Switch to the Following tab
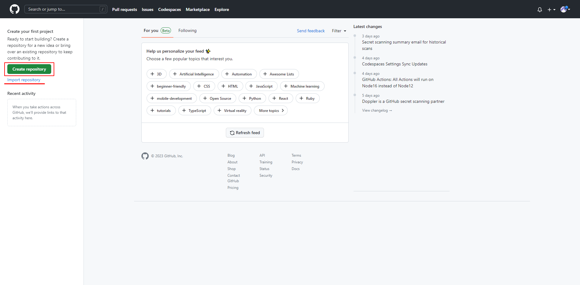This screenshot has width=580, height=285. click(187, 30)
